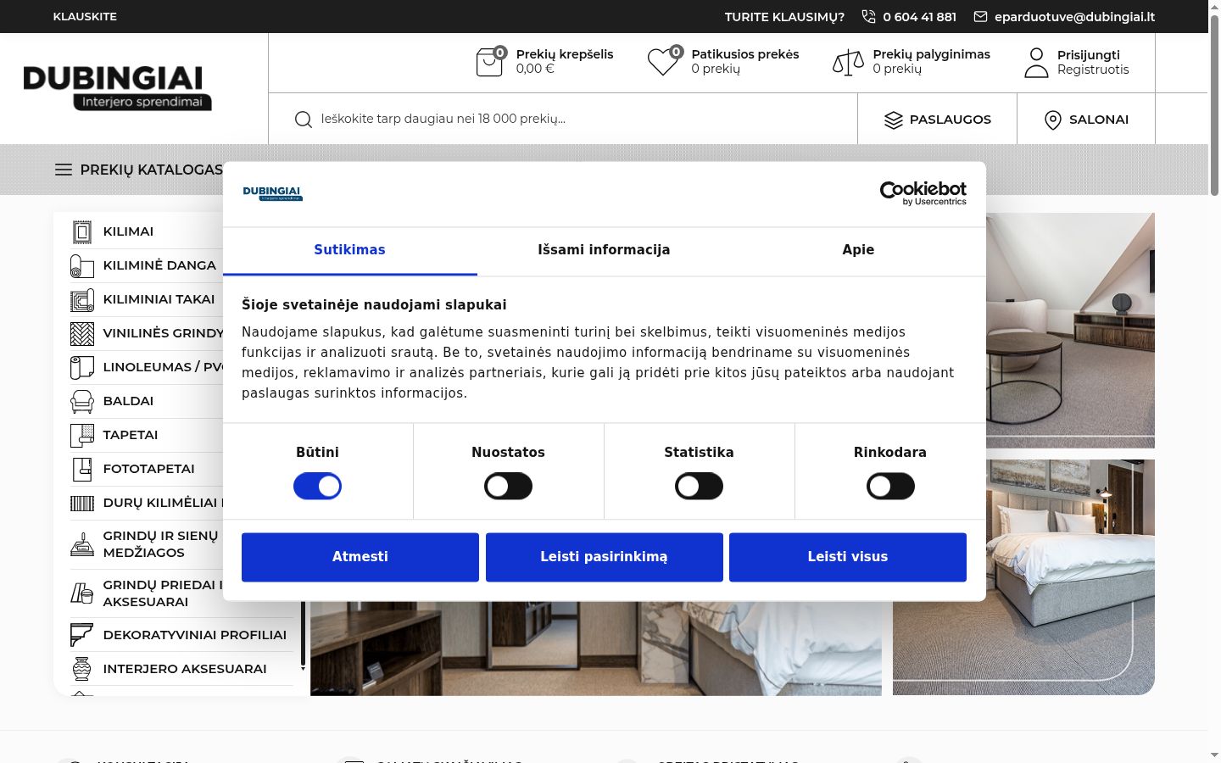Click the Atmesti button
1221x763 pixels.
pyautogui.click(x=360, y=557)
